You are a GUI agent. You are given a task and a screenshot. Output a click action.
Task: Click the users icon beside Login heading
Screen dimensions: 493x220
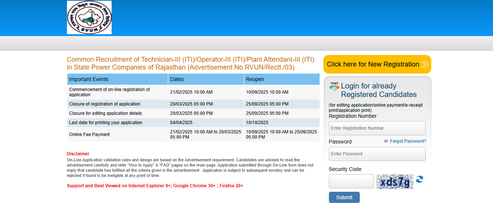tap(334, 86)
